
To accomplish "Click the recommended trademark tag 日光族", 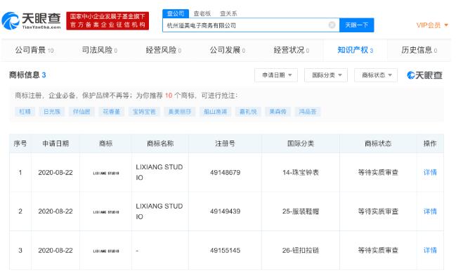I will pos(52,112).
